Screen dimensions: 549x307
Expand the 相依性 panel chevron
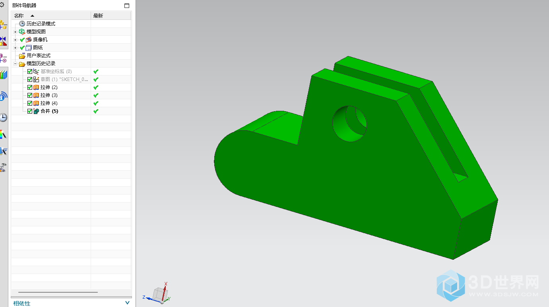pyautogui.click(x=127, y=303)
